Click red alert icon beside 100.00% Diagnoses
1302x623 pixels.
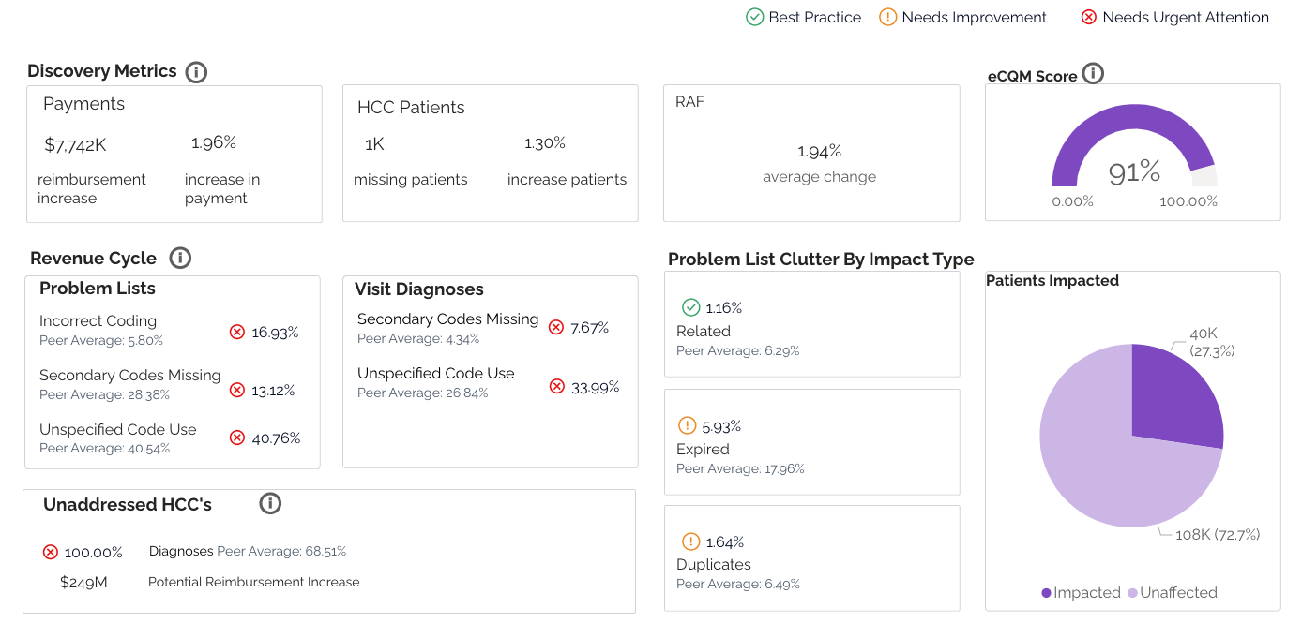pyautogui.click(x=51, y=552)
